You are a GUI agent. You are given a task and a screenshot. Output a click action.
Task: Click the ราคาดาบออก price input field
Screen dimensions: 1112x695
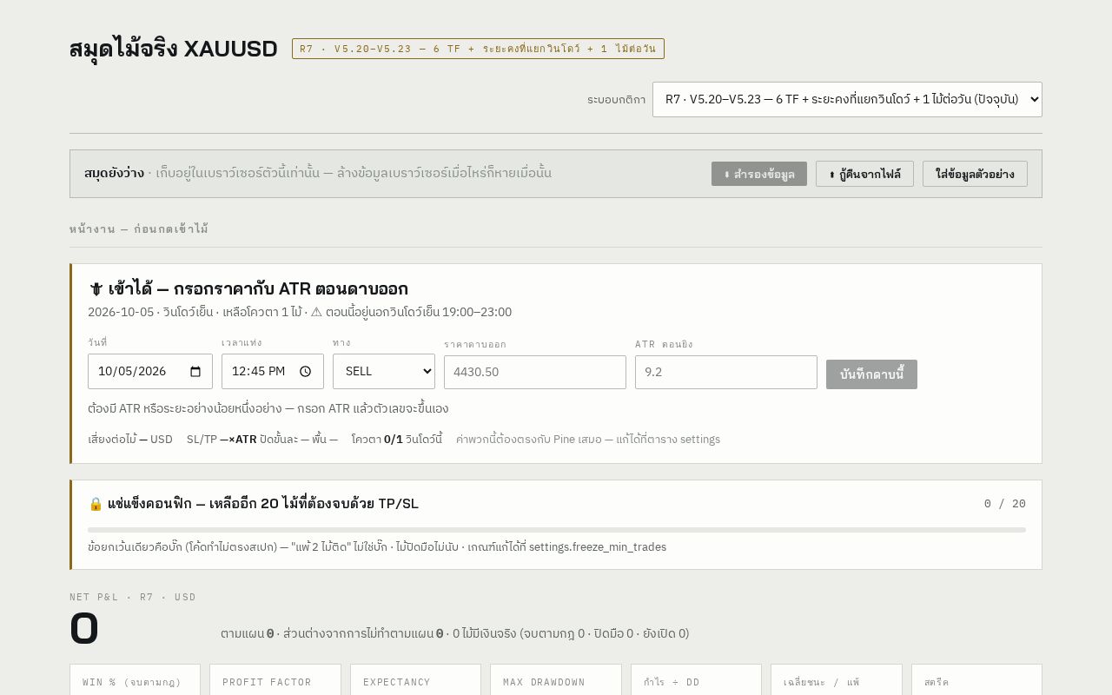pos(535,372)
